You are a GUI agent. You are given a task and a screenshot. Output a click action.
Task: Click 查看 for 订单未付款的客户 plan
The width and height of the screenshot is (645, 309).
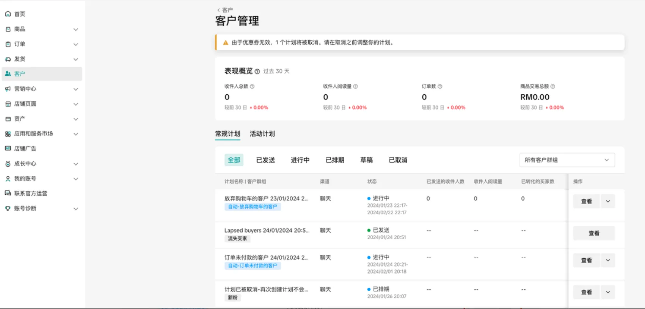pos(586,260)
